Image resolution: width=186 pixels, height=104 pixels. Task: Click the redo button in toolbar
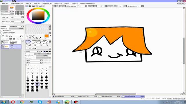pyautogui.click(x=57, y=6)
